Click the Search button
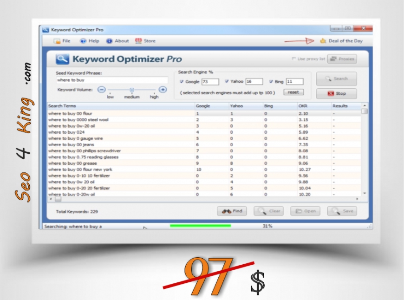The height and width of the screenshot is (300, 404). 337,78
